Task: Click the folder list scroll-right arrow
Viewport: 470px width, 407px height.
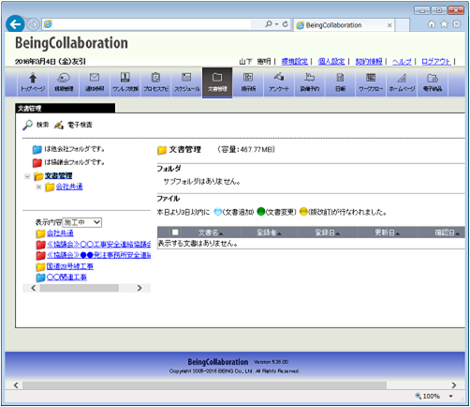Action: pos(140,288)
